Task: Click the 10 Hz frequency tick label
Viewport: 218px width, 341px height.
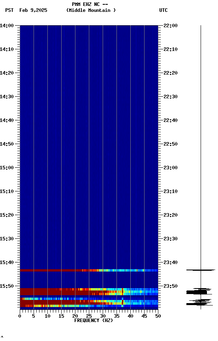Action: coord(47,316)
